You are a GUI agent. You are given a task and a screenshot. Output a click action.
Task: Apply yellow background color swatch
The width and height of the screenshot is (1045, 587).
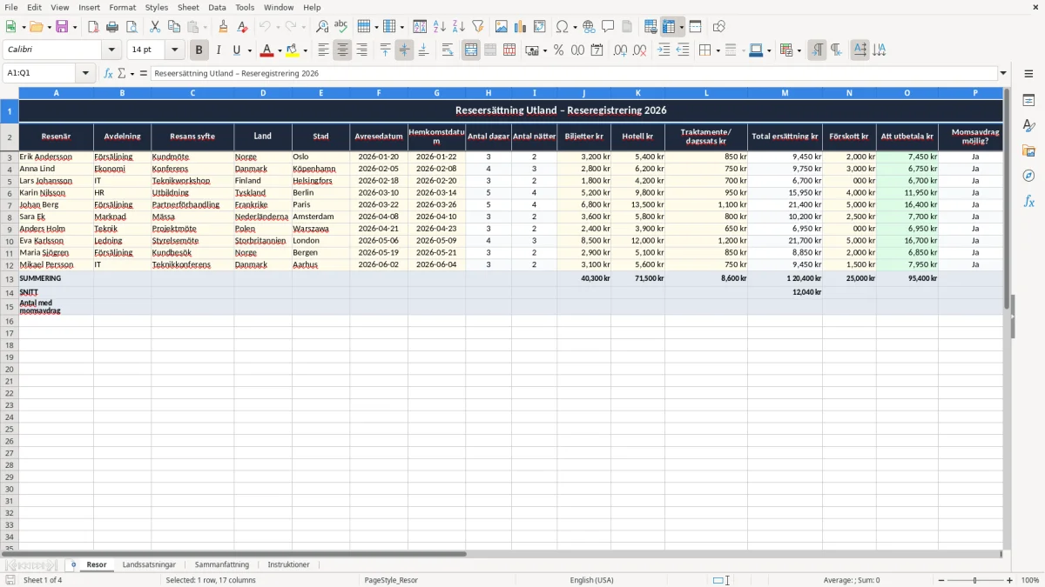293,50
